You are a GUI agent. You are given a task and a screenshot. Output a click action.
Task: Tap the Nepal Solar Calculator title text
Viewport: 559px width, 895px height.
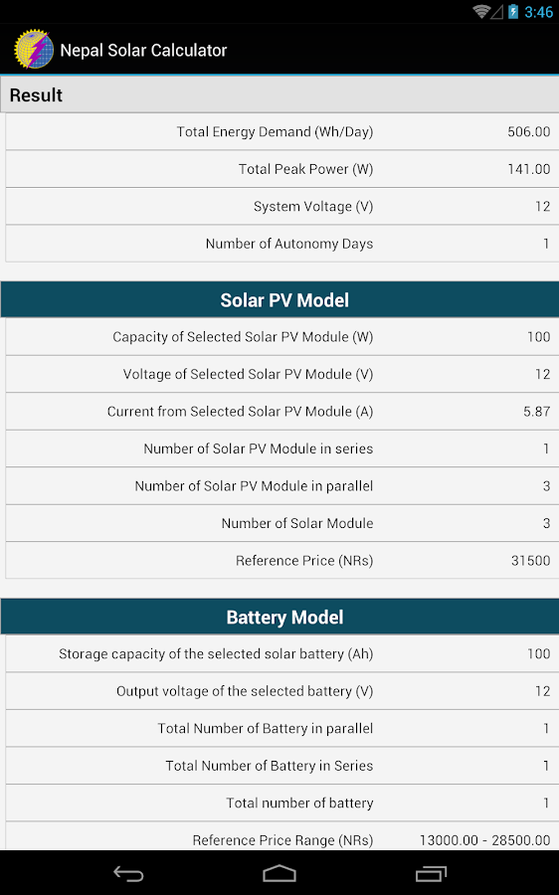[143, 51]
